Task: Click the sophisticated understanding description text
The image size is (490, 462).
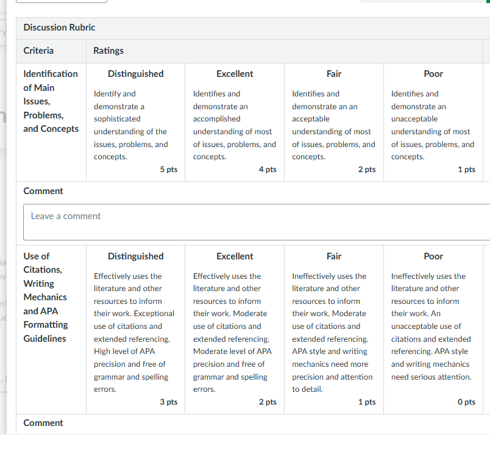Action: tap(131, 125)
